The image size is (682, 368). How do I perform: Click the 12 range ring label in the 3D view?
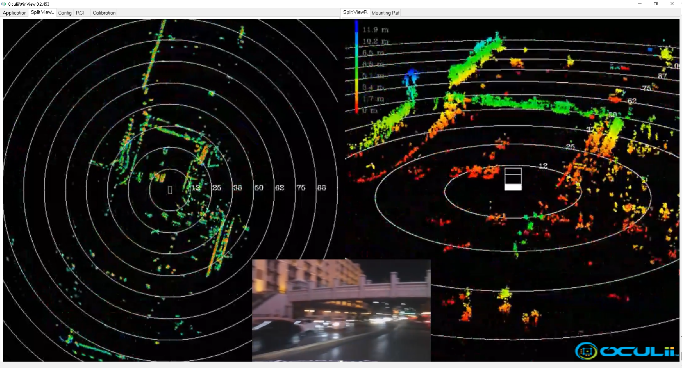(x=543, y=166)
